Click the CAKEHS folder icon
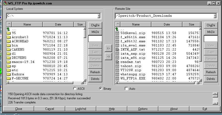The height and width of the screenshot is (115, 222). tap(9, 50)
